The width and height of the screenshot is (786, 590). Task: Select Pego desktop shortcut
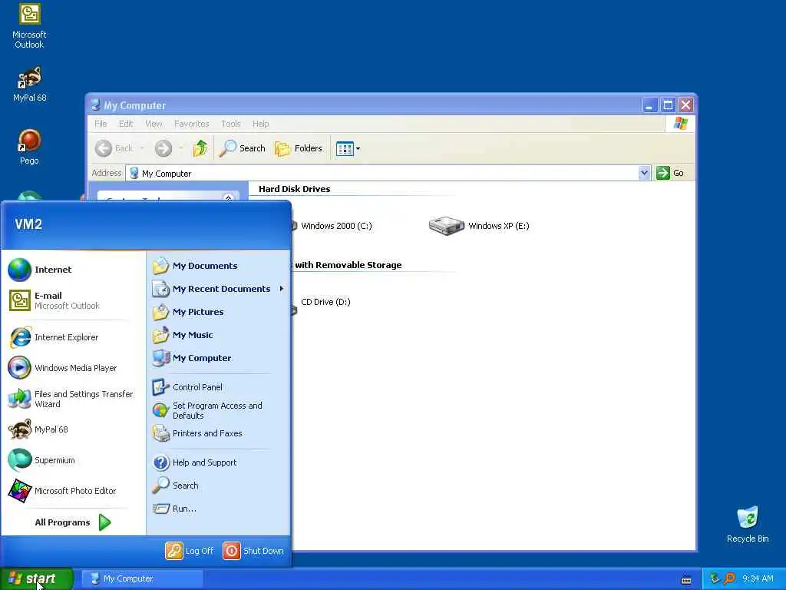[x=29, y=147]
